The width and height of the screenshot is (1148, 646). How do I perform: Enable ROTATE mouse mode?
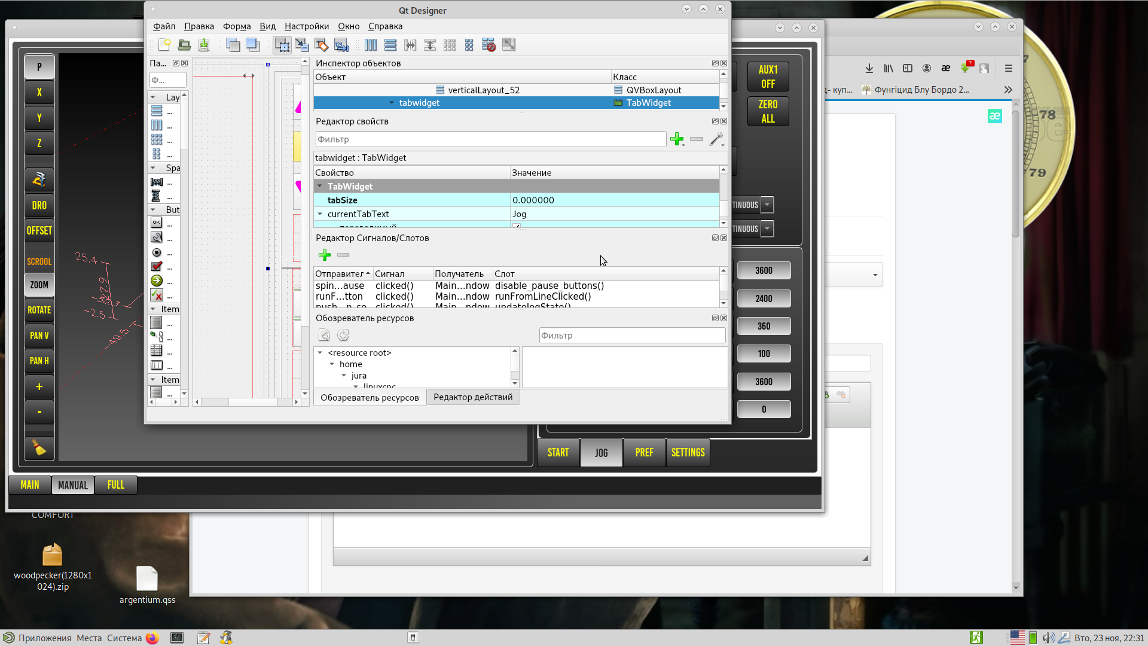click(x=39, y=310)
